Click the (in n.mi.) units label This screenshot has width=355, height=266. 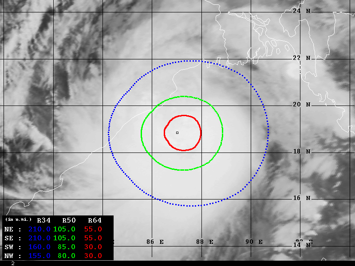click(x=19, y=219)
